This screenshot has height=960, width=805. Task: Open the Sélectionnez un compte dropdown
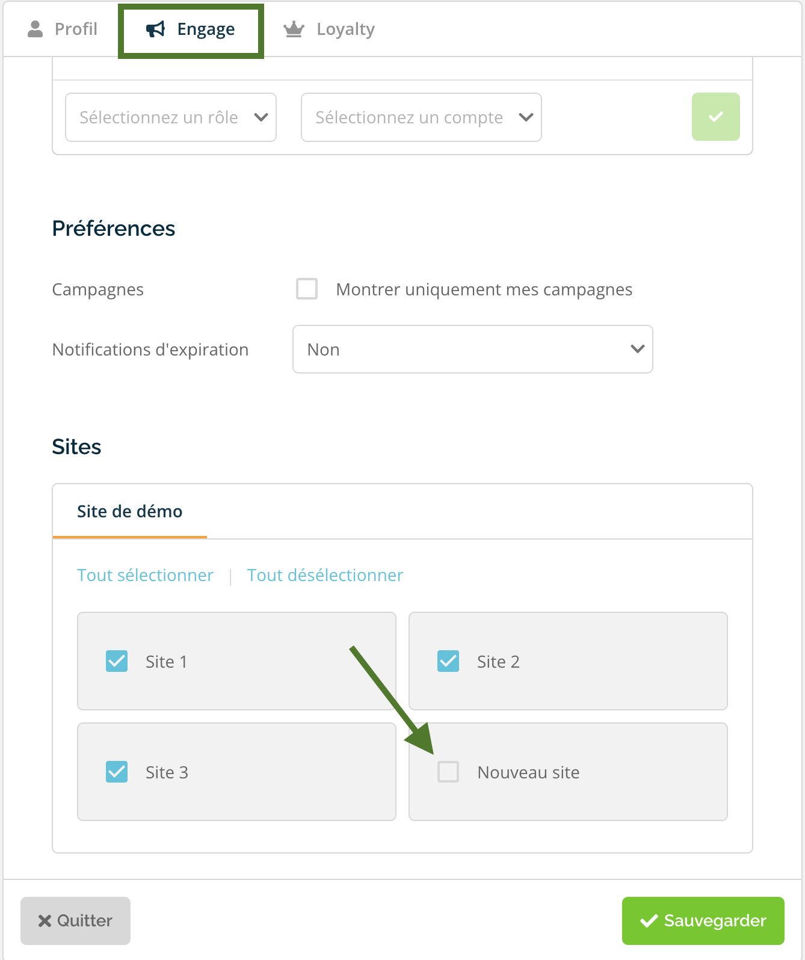tap(421, 117)
